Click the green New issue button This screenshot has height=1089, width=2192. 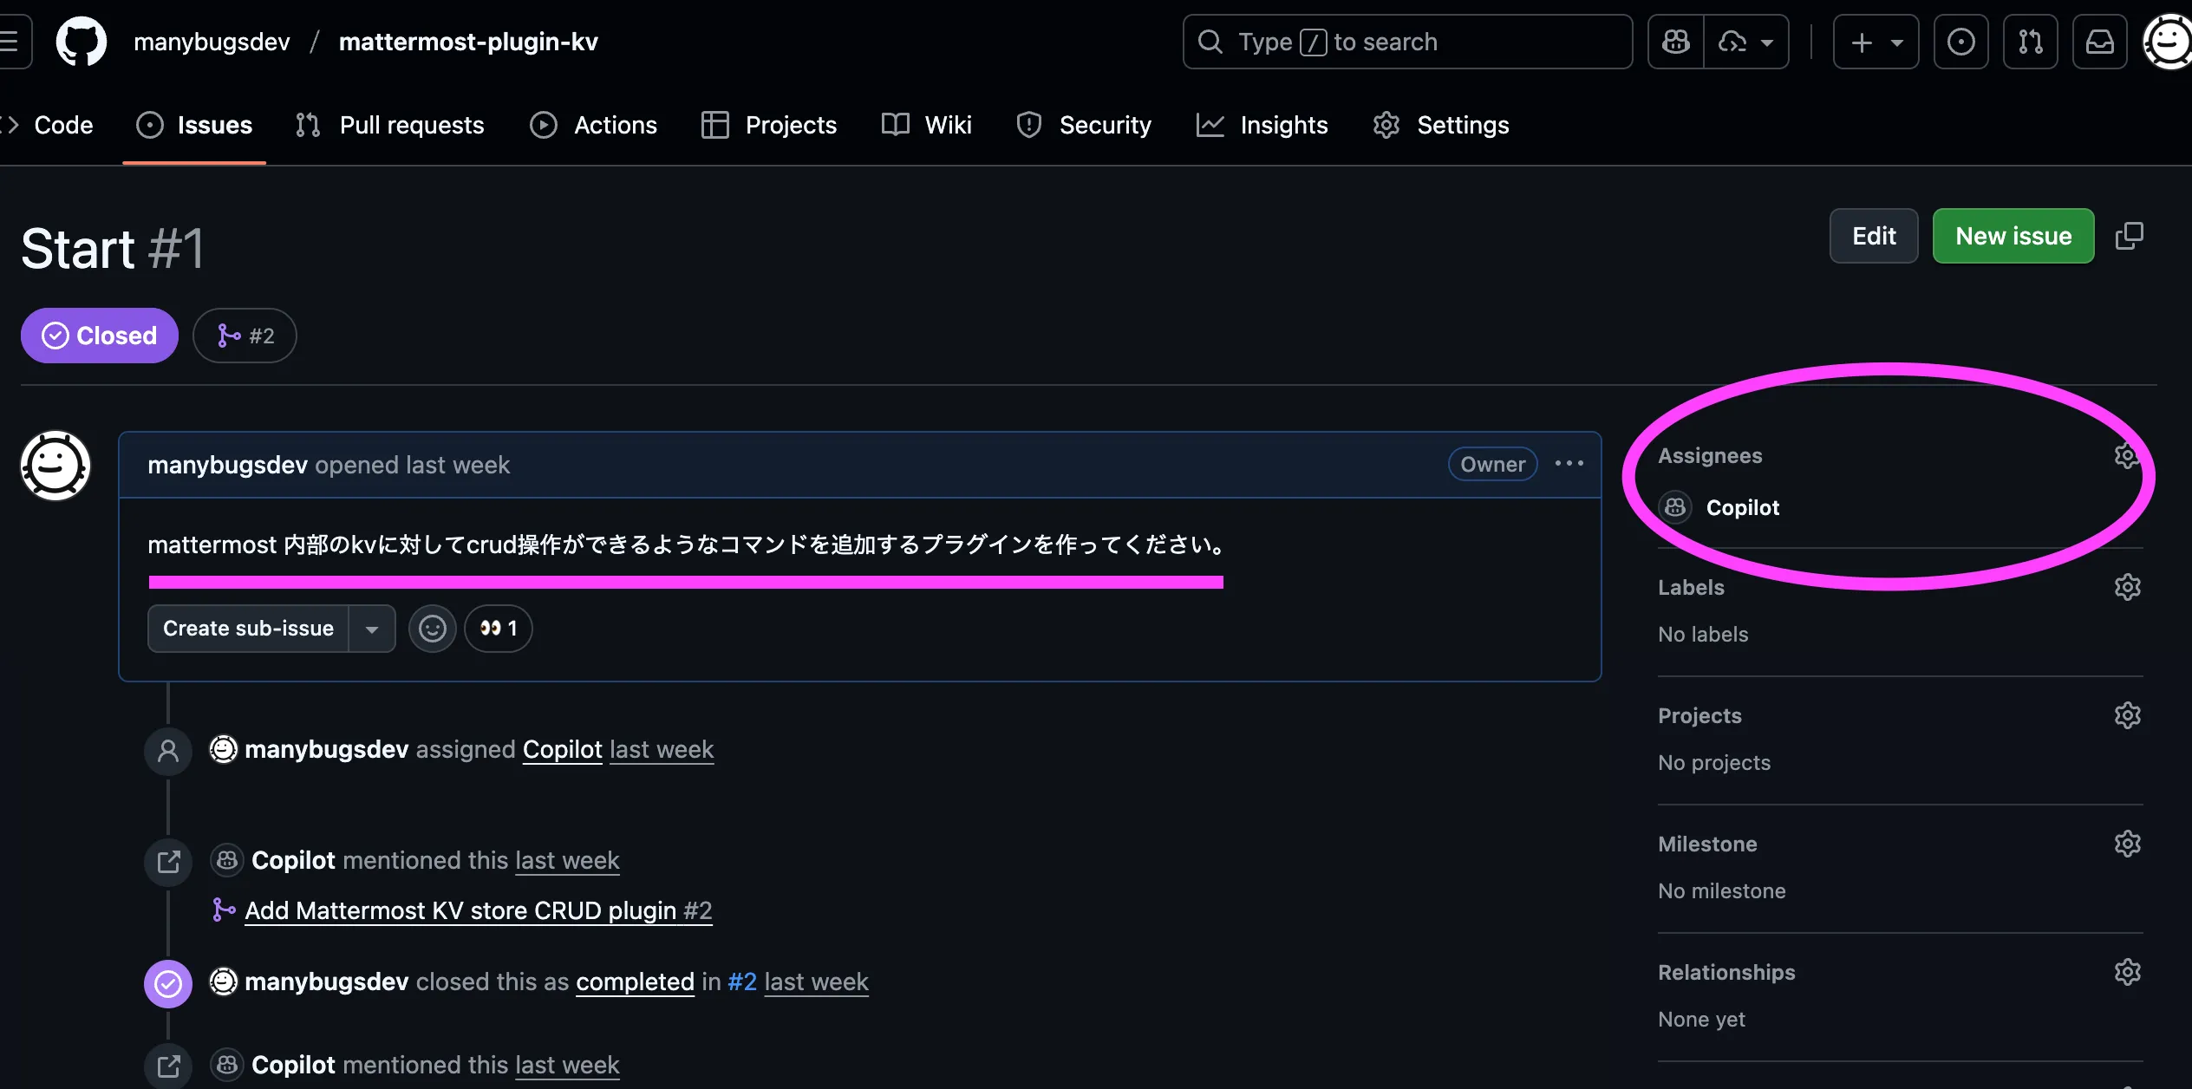pos(2013,236)
